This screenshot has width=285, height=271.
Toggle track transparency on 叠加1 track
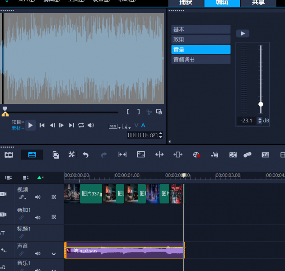point(54,217)
